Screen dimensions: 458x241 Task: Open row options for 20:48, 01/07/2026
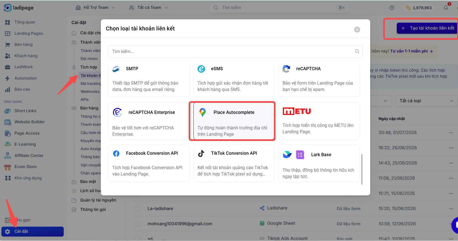451,133
